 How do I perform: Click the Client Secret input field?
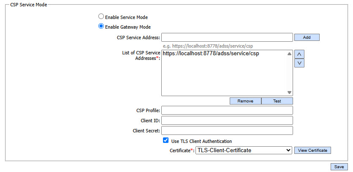[227, 131]
